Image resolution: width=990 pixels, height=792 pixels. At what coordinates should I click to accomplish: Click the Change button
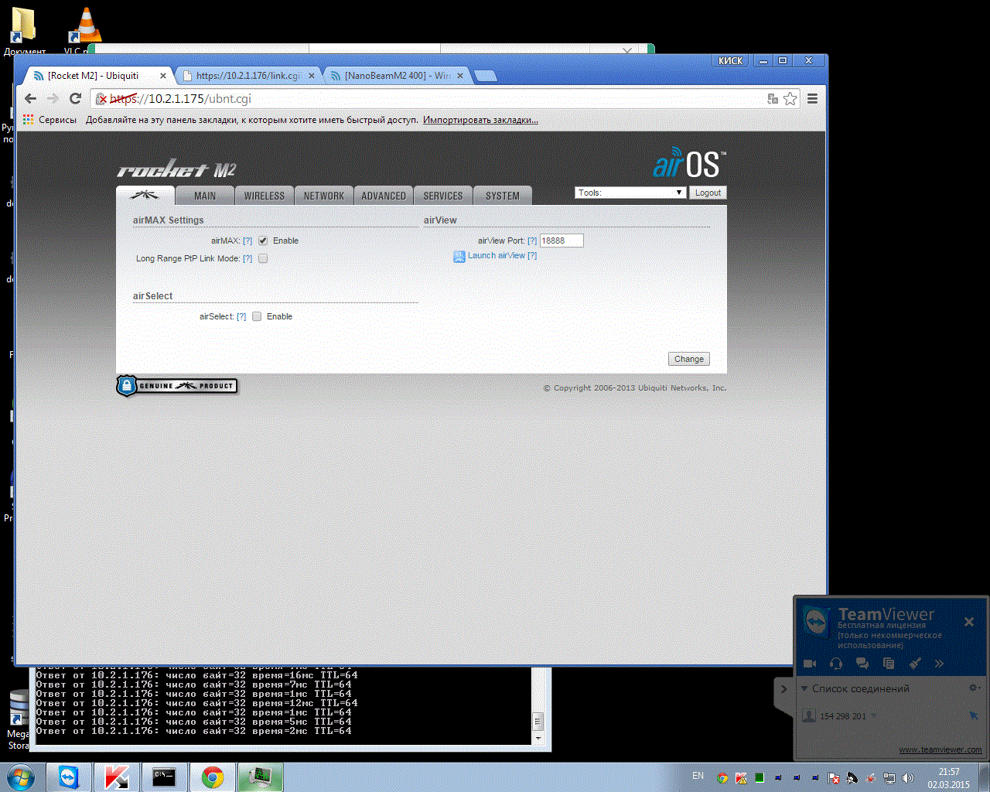click(689, 359)
